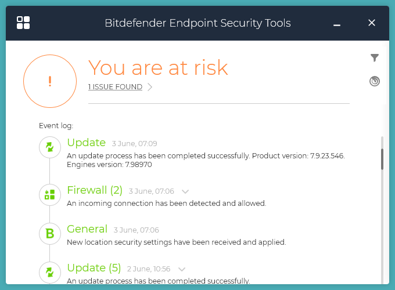Viewport: 395px width, 290px height.
Task: Click the General event B icon
Action: point(50,234)
